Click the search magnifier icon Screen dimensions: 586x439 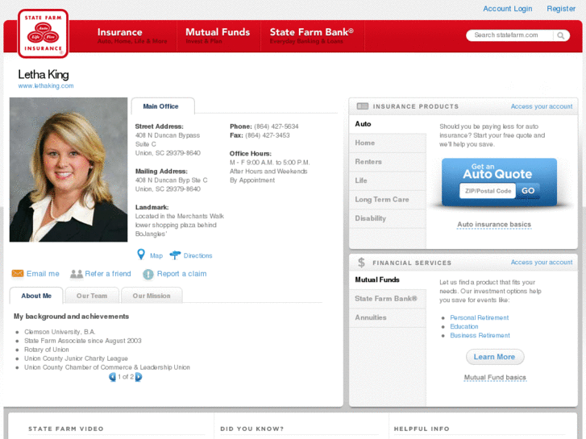tap(560, 35)
